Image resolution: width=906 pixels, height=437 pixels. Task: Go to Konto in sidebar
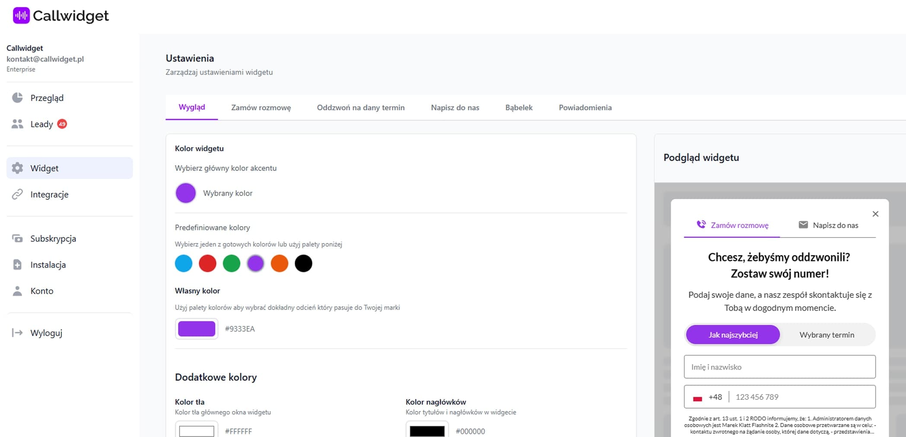(41, 291)
